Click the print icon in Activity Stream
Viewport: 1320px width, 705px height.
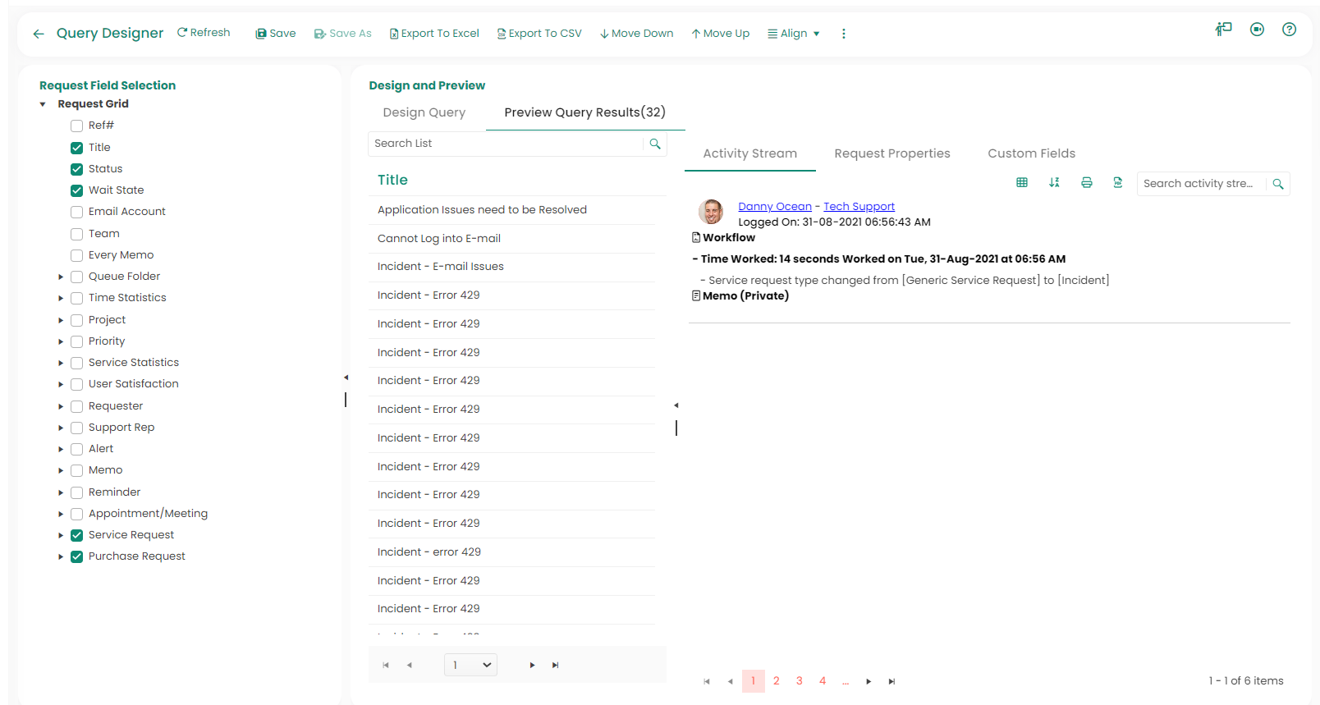(x=1086, y=183)
